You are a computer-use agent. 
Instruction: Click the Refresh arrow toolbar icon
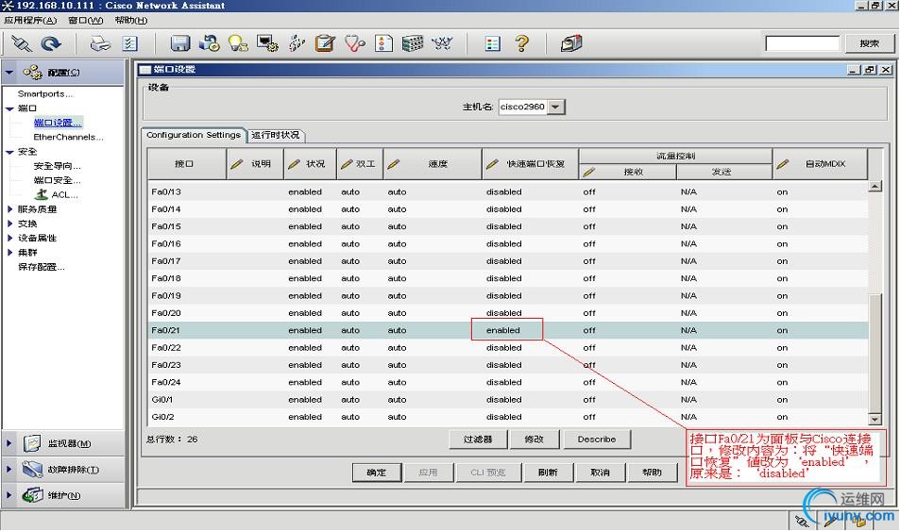coord(51,43)
